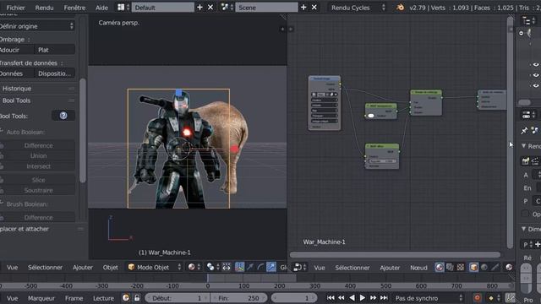Viewport: 541px width, 304px height.
Task: Open the Fenêtre menu
Action: pos(74,8)
